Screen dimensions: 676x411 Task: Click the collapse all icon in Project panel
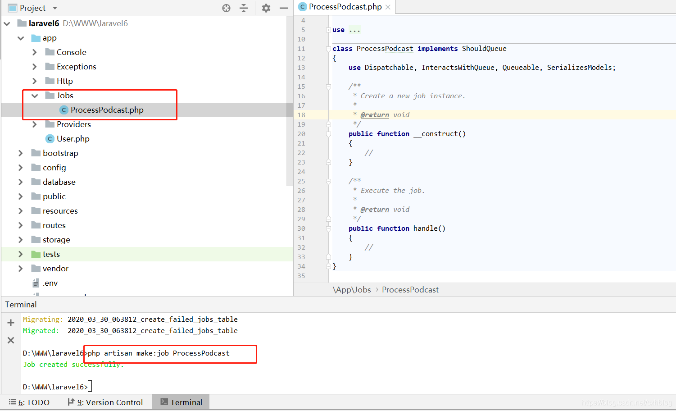tap(244, 8)
